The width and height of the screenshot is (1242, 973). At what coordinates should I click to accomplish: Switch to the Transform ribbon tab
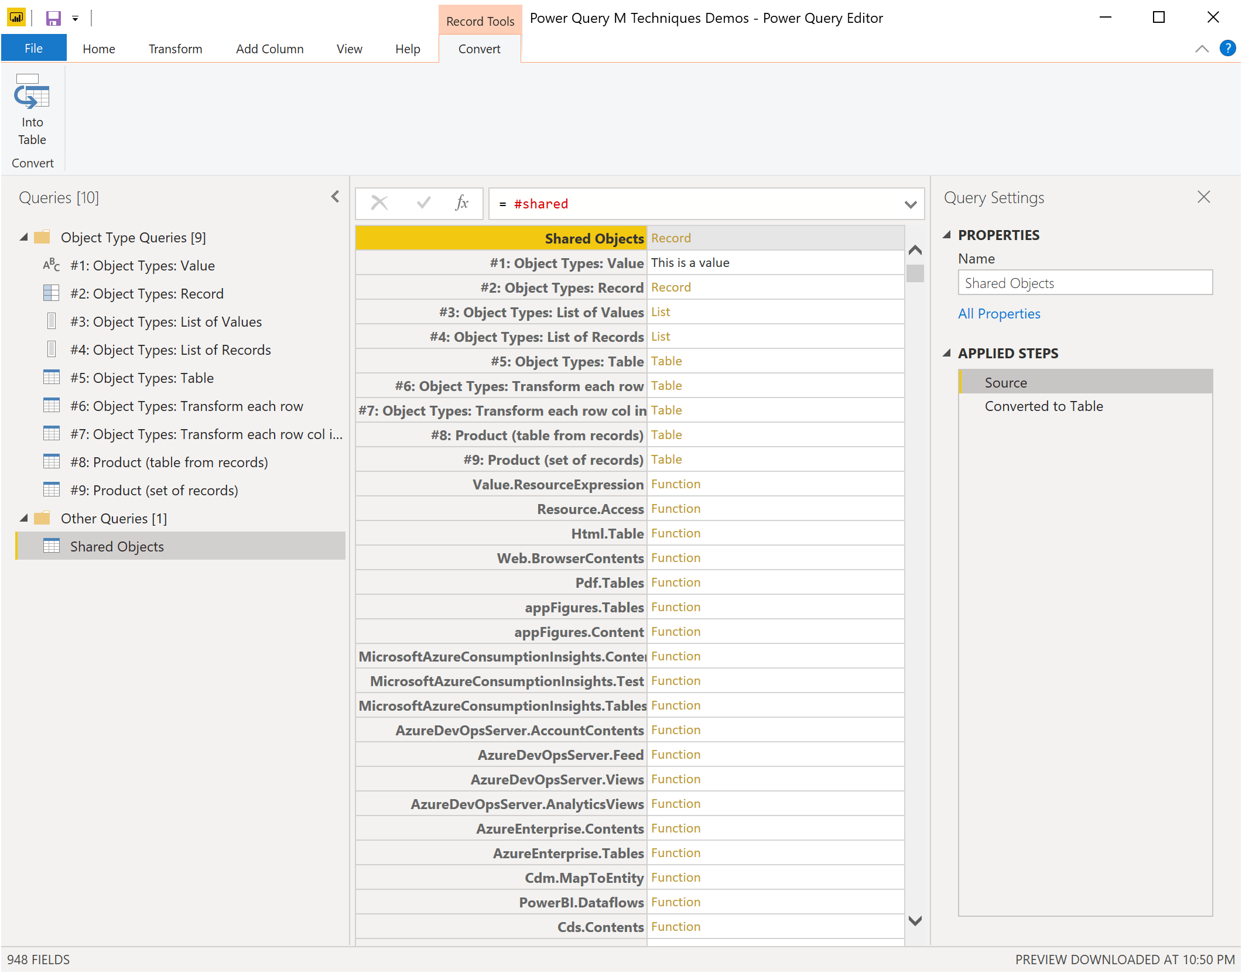[175, 49]
